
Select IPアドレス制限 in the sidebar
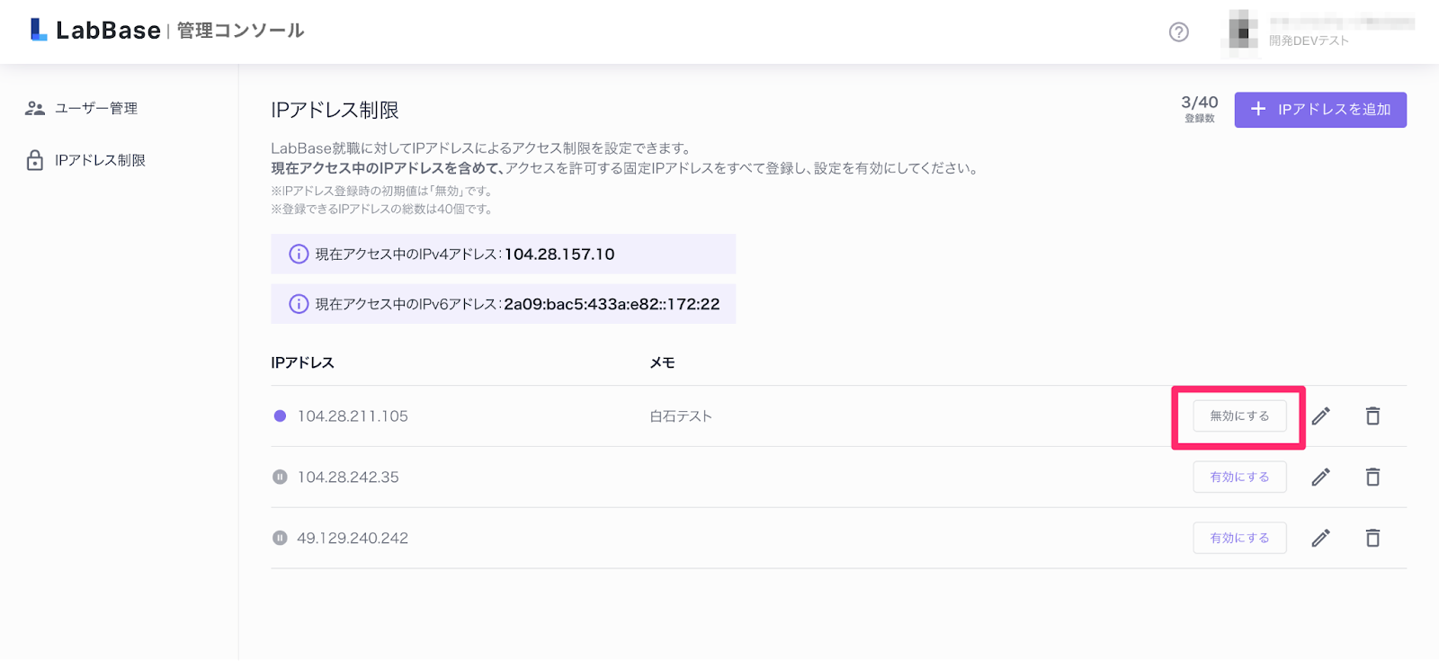(x=99, y=161)
